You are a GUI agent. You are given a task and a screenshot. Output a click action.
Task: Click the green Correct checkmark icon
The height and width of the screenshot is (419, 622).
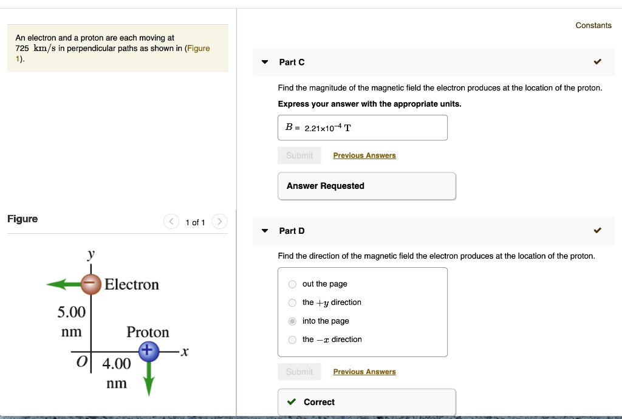click(x=292, y=402)
